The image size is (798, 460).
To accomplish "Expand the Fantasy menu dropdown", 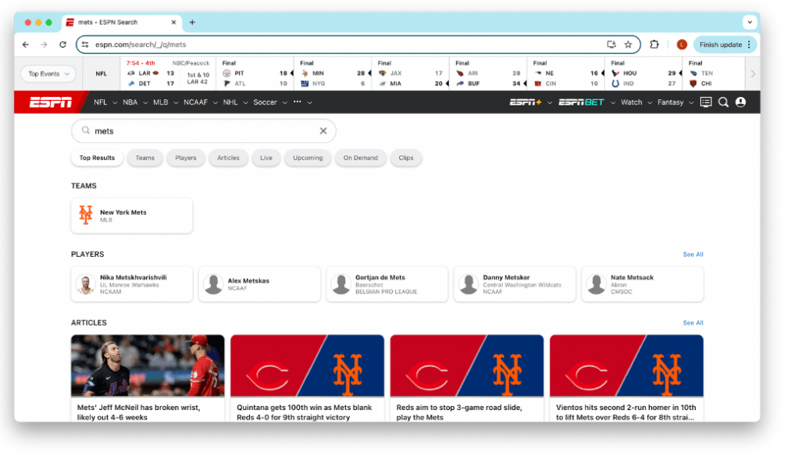I will (x=674, y=102).
